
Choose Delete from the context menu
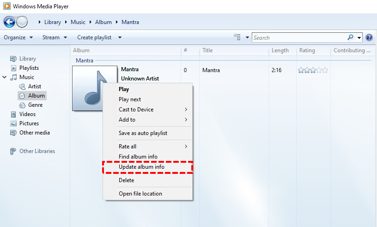click(148, 180)
